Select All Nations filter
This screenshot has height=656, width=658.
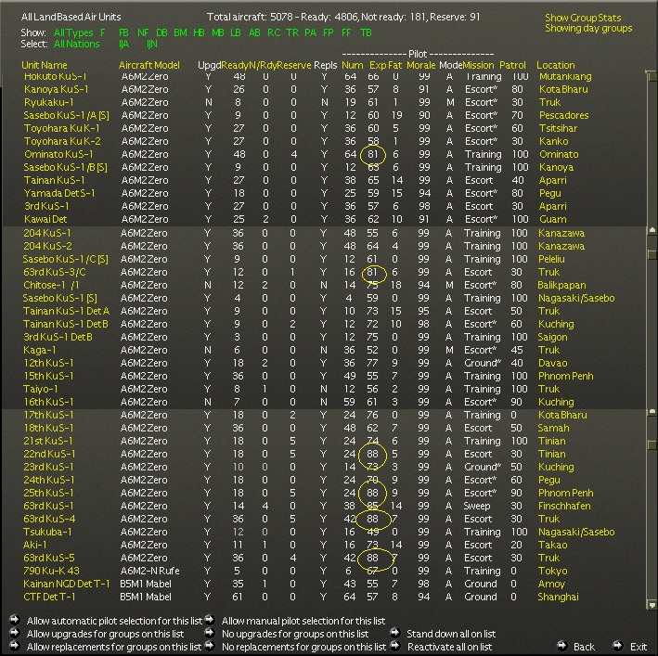(x=76, y=44)
